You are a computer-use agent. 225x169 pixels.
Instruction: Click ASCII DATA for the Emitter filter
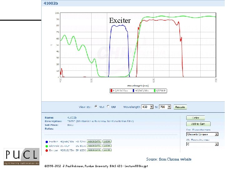pos(94,150)
